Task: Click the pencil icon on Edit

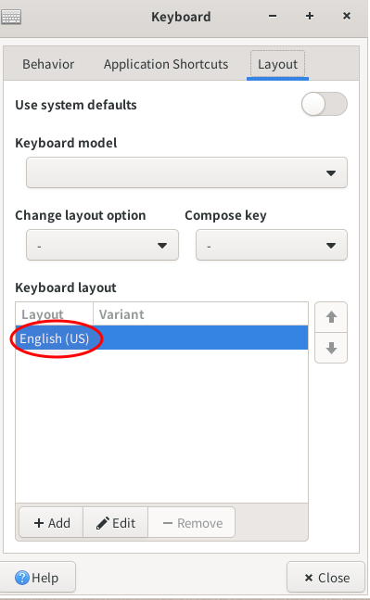Action: (x=102, y=523)
